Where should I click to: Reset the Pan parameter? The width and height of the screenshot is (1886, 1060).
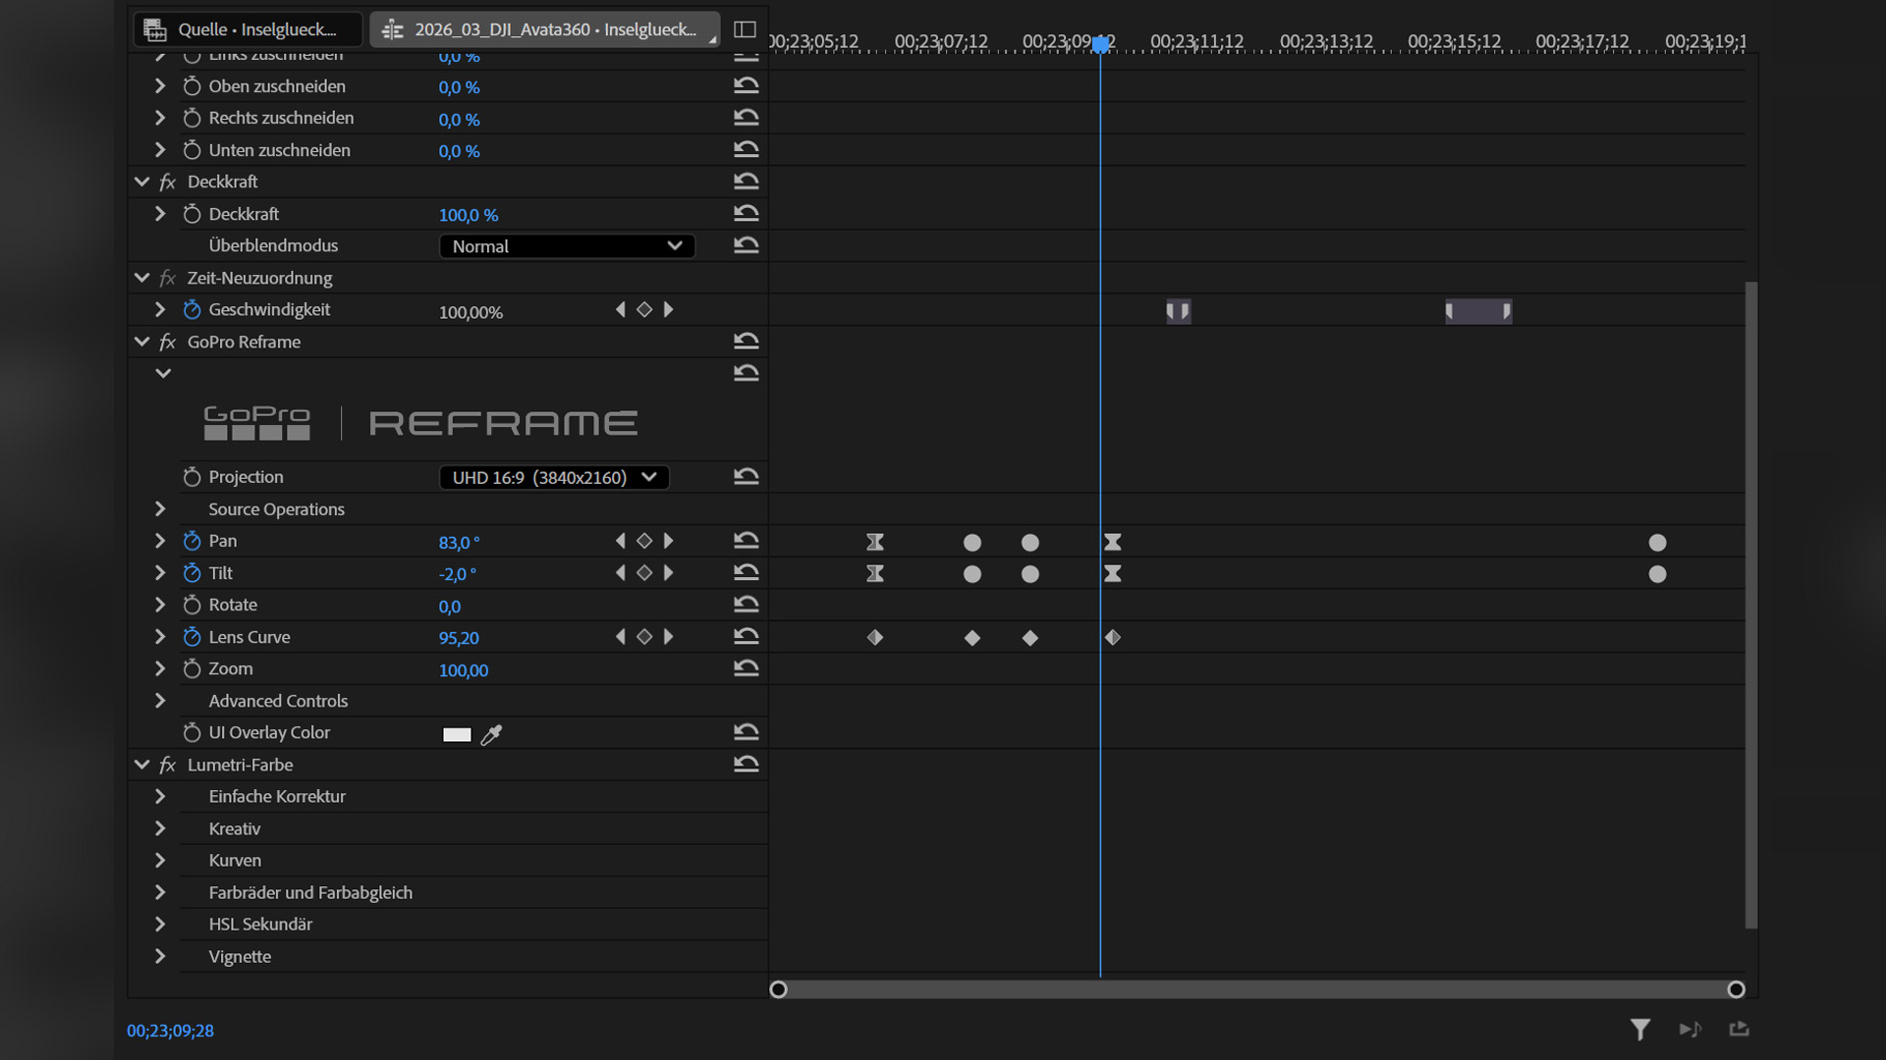tap(746, 541)
